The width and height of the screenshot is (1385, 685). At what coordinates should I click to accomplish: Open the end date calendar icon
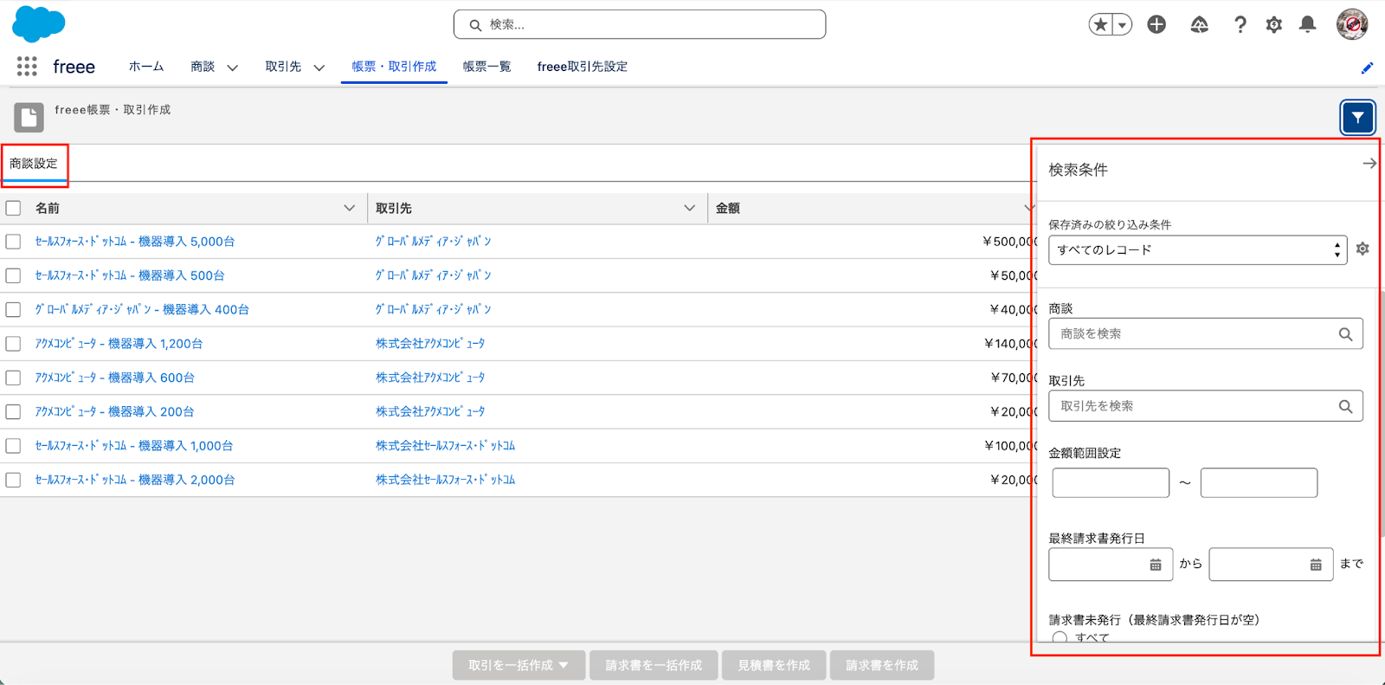(x=1316, y=565)
